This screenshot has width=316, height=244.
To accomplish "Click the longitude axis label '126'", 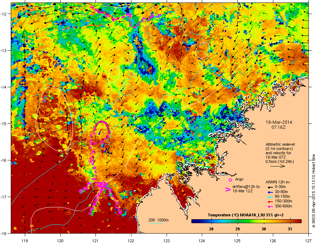I will tap(273, 241).
